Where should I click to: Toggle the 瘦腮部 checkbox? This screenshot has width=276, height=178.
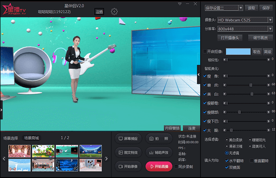click(x=205, y=112)
